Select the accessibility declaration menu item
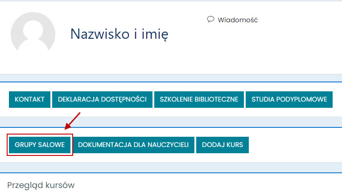Screen dimensions: 342x196 pyautogui.click(x=102, y=99)
